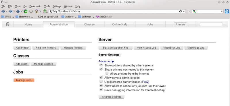Viewport: 230px width, 106px height.
Task: Toggle Allow remote administration checkbox
Action: click(101, 77)
